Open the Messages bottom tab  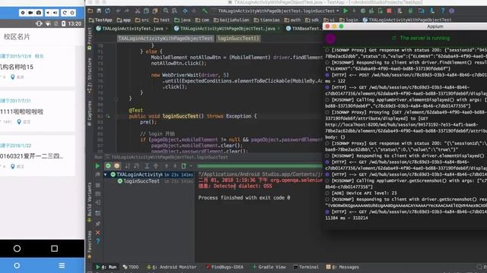click(342, 267)
